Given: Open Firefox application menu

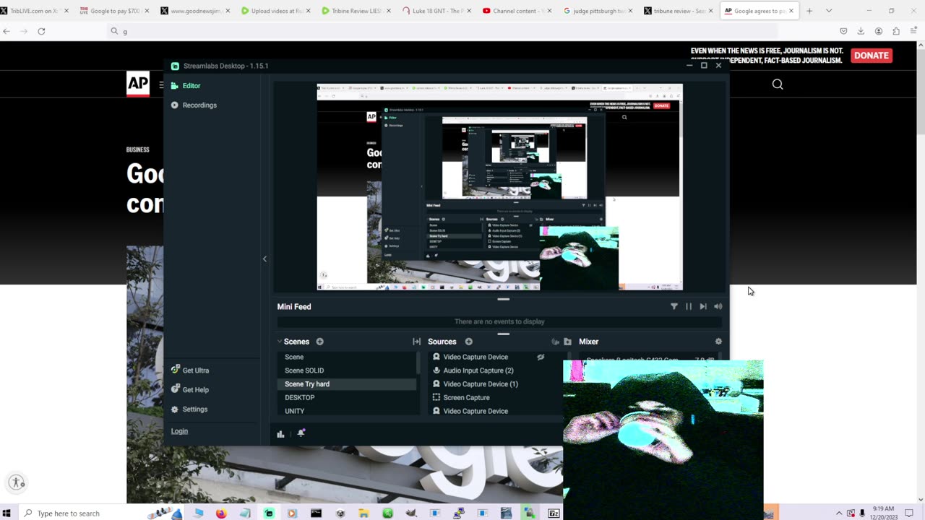Looking at the screenshot, I should [x=913, y=31].
